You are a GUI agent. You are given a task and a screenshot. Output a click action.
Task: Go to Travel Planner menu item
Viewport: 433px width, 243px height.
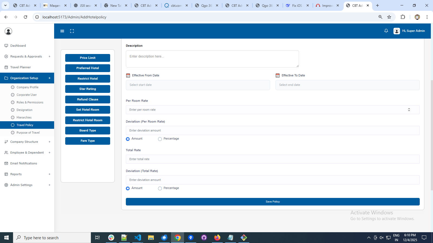click(21, 67)
